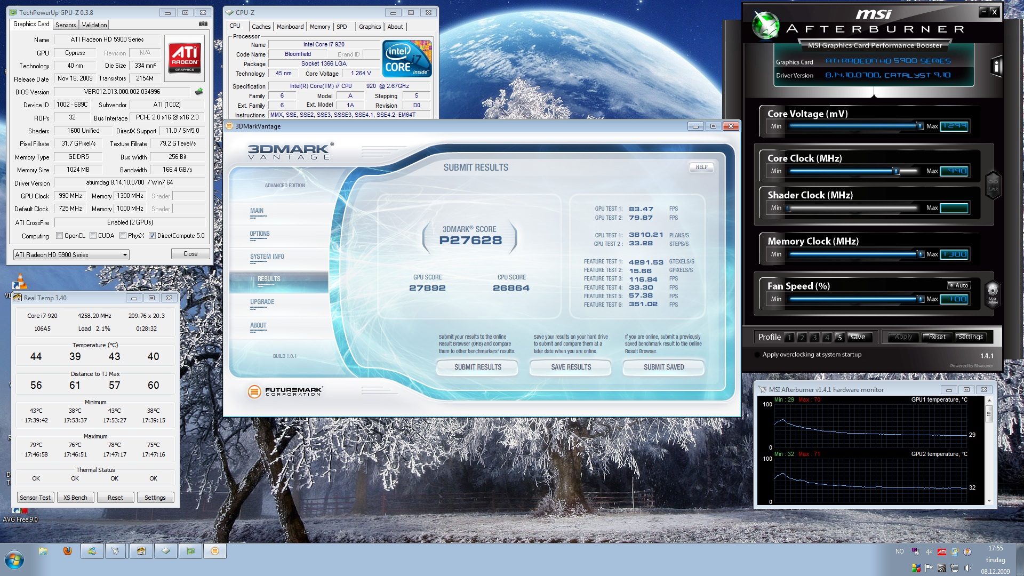
Task: Click hardware monitor vertical scrollbar
Action: pyautogui.click(x=989, y=451)
